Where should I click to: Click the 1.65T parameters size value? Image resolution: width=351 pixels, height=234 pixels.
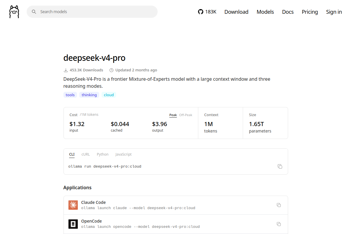[x=260, y=127]
